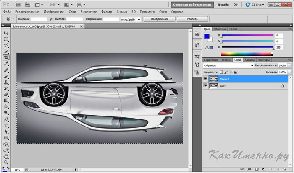Open the Файл menu

coord(7,12)
